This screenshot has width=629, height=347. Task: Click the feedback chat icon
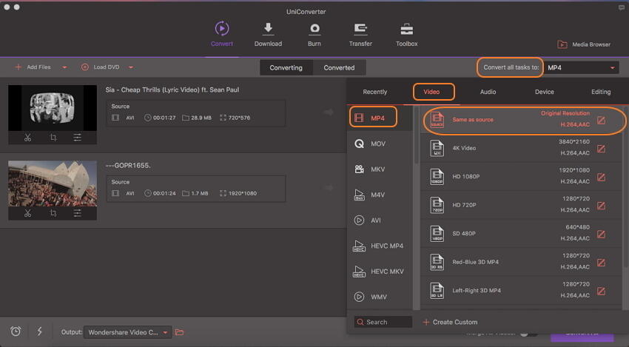pyautogui.click(x=622, y=7)
